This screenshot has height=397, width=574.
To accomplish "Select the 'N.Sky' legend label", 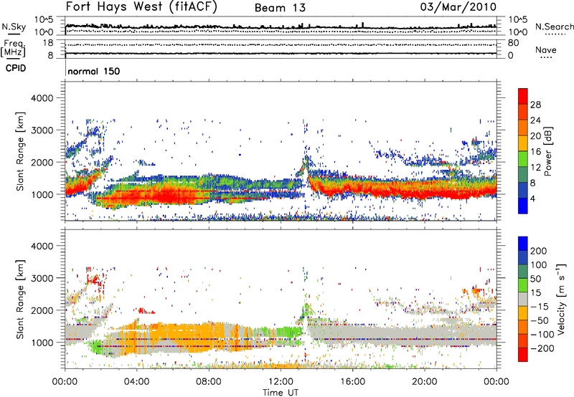I will 14,27.
